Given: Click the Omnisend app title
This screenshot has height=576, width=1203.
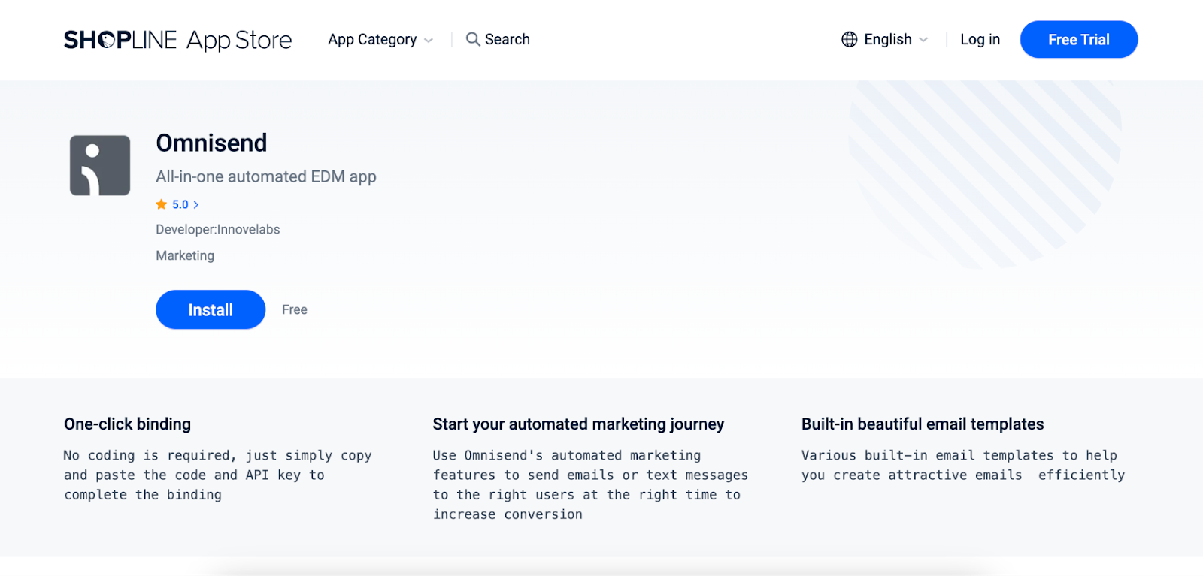Looking at the screenshot, I should (211, 143).
